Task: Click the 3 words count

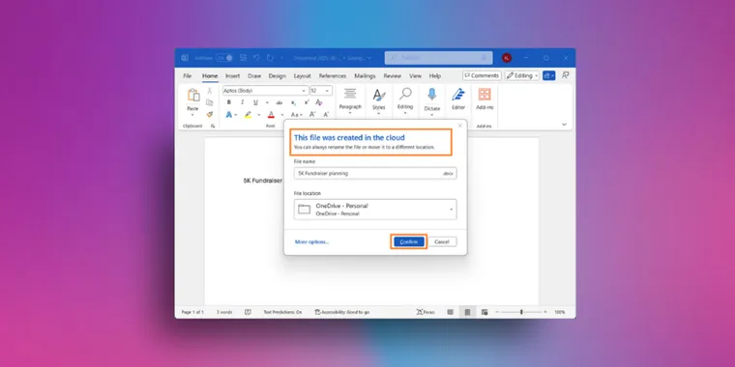Action: click(224, 312)
